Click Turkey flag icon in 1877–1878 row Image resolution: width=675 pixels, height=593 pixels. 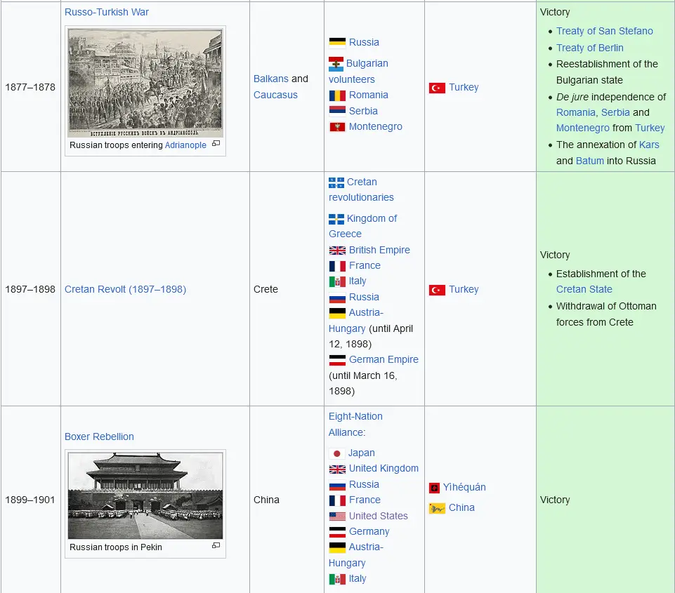[x=437, y=88]
